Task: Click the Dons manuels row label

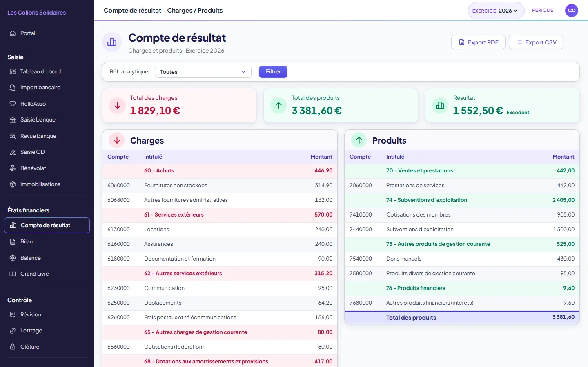Action: tap(404, 259)
